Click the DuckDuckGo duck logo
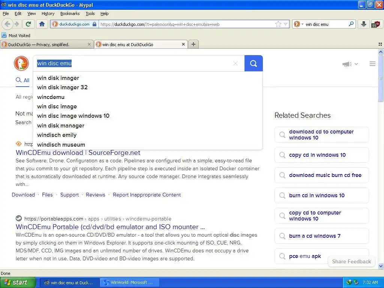The image size is (384, 288). (21, 63)
